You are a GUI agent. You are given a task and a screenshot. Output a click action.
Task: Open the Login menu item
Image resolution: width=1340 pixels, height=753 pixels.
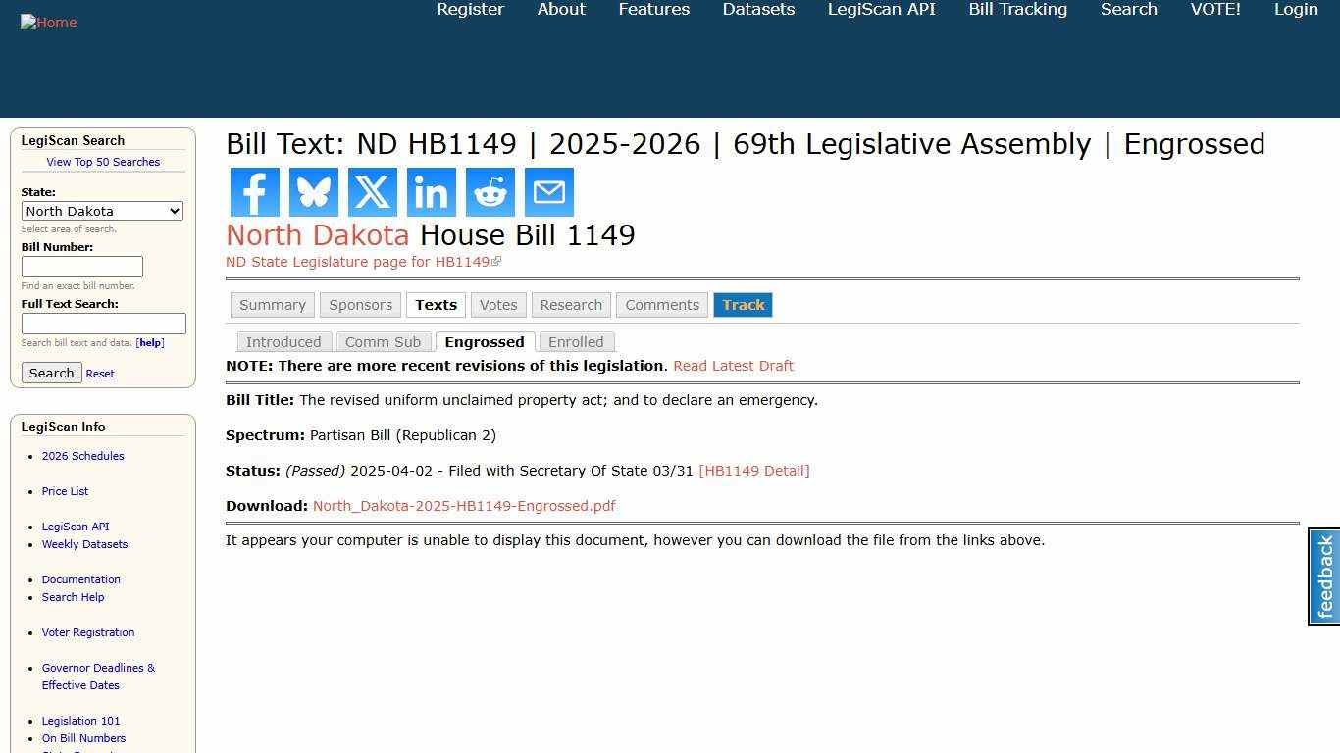tap(1296, 9)
